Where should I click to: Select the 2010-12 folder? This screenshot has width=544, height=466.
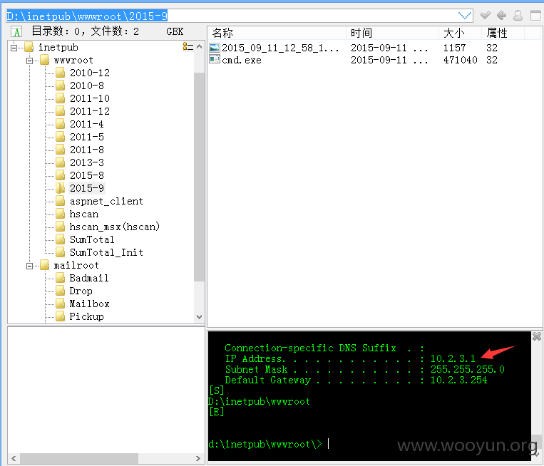pyautogui.click(x=90, y=73)
